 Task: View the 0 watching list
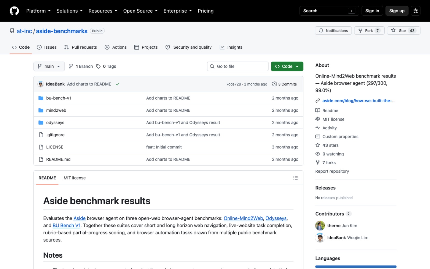tap(329, 154)
